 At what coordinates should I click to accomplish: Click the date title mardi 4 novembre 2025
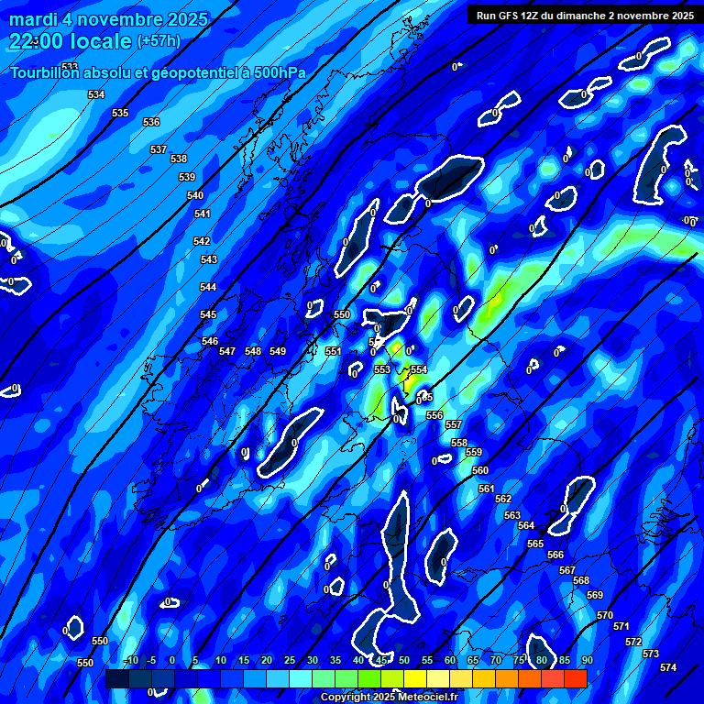tap(108, 19)
